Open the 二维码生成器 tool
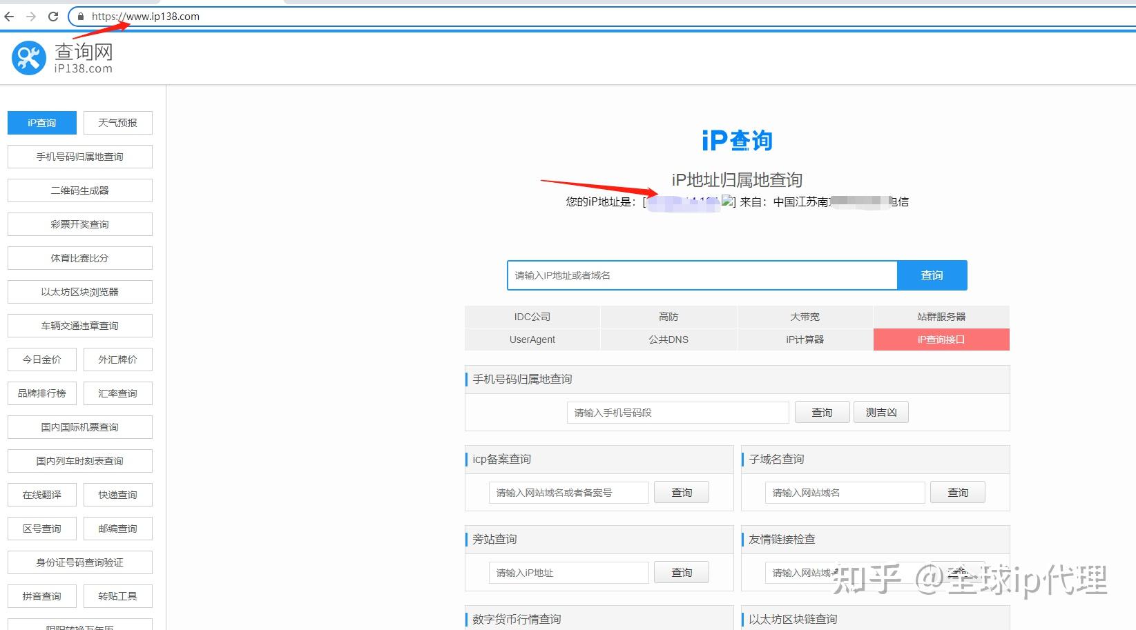The width and height of the screenshot is (1136, 630). (x=79, y=190)
